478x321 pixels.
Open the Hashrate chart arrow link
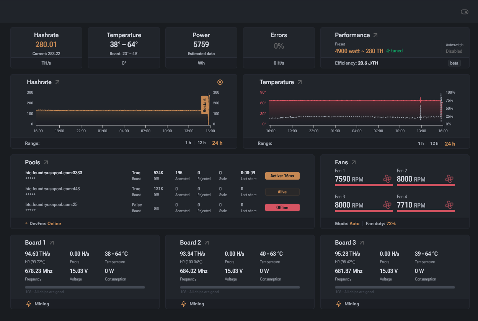click(x=57, y=82)
